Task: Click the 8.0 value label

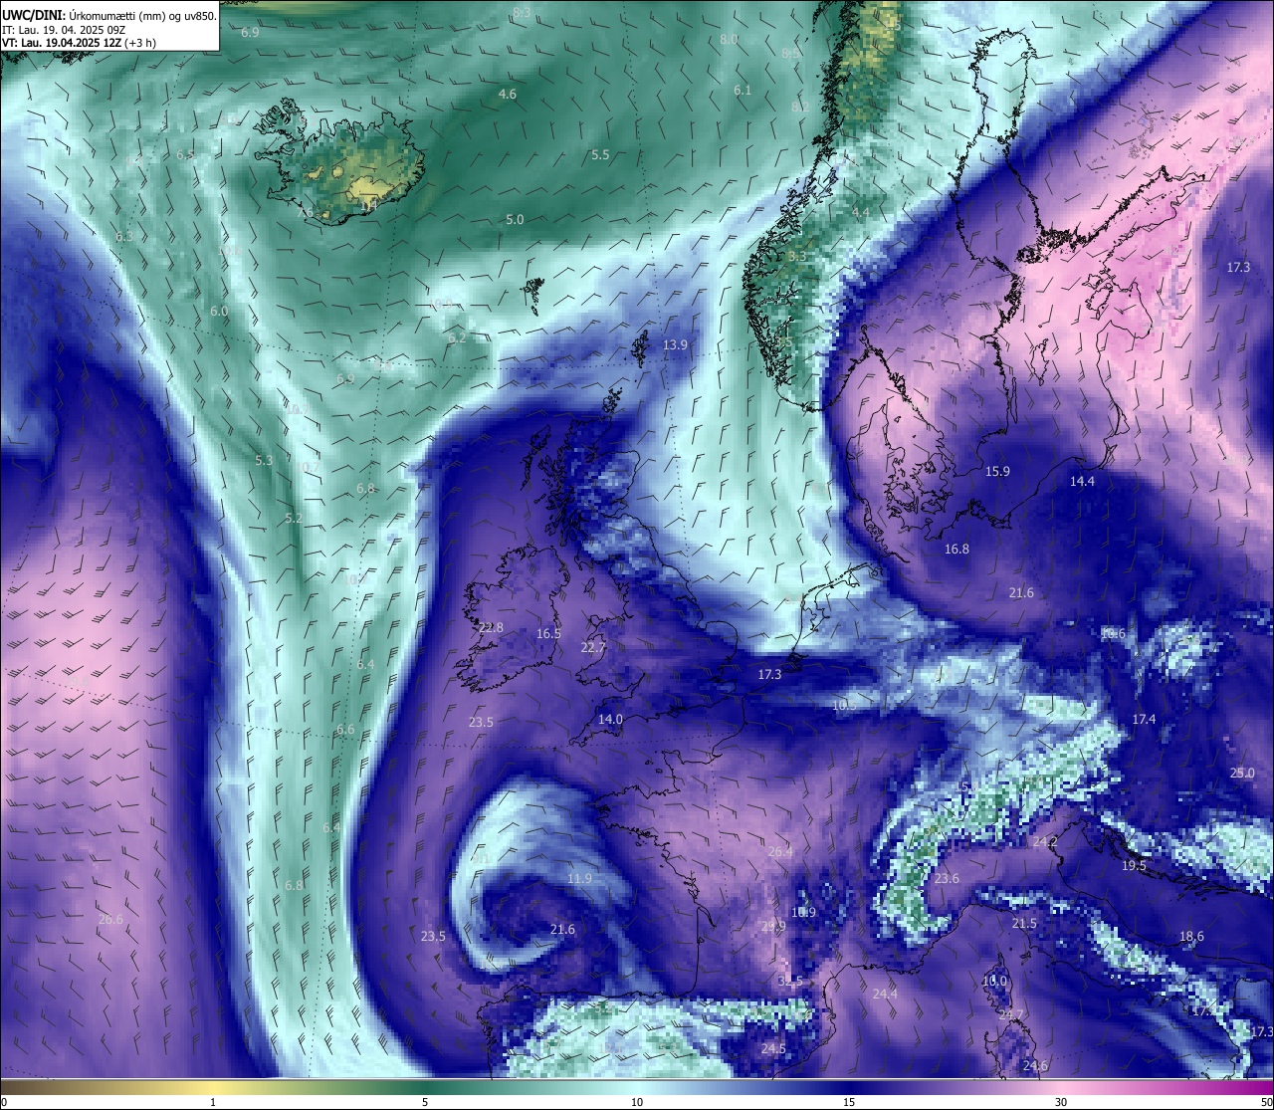Action: pyautogui.click(x=729, y=38)
